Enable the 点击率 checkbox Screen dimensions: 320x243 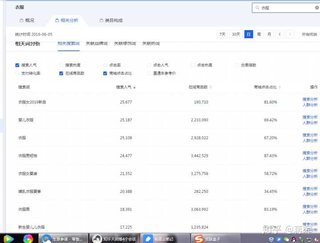105,65
